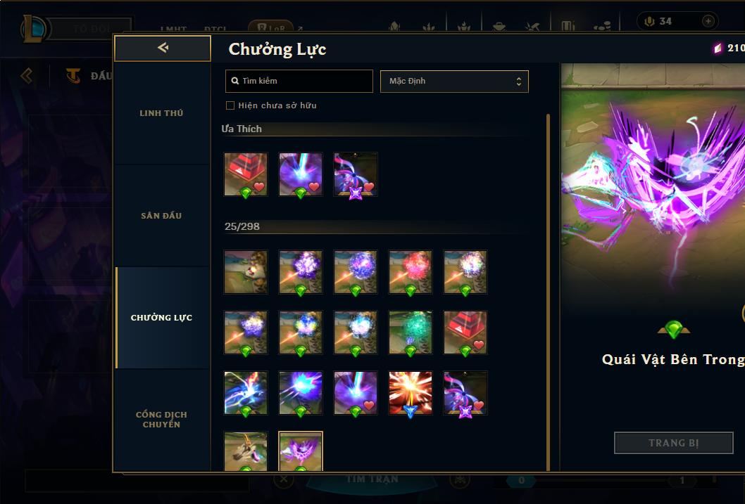This screenshot has width=745, height=504.
Task: Click the highlighted purple monster boom thumbnail
Action: pos(300,451)
